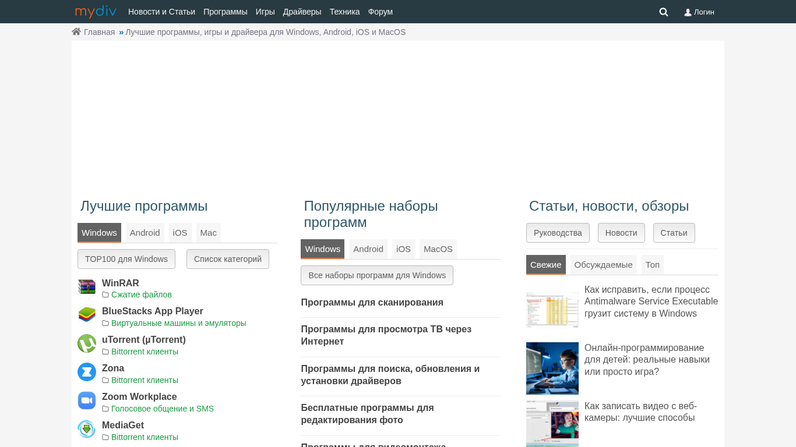Select MacOS tab in Популярные наборы

coord(438,249)
